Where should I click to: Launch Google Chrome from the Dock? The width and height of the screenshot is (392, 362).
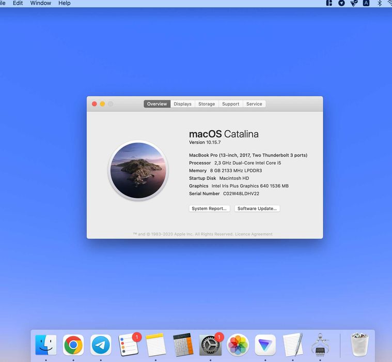[73, 345]
